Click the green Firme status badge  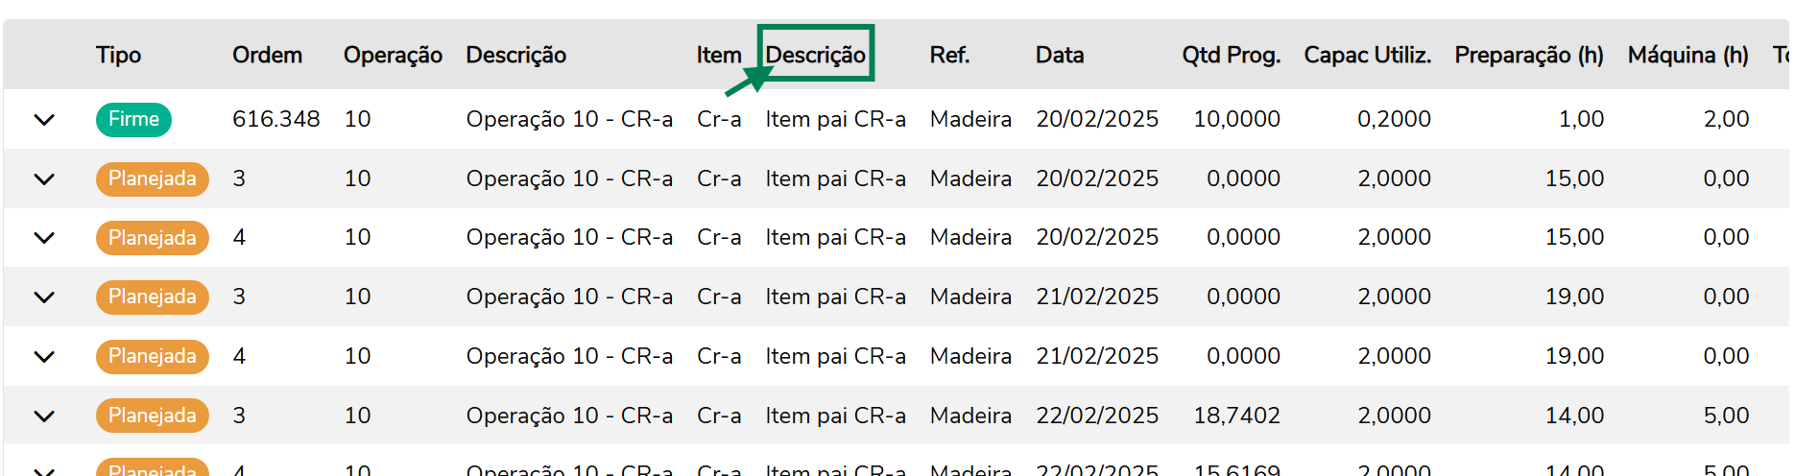pos(133,119)
